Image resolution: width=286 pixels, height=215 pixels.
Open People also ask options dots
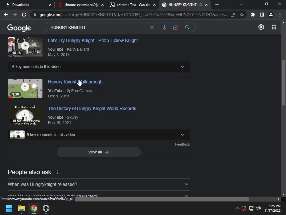[x=58, y=172]
